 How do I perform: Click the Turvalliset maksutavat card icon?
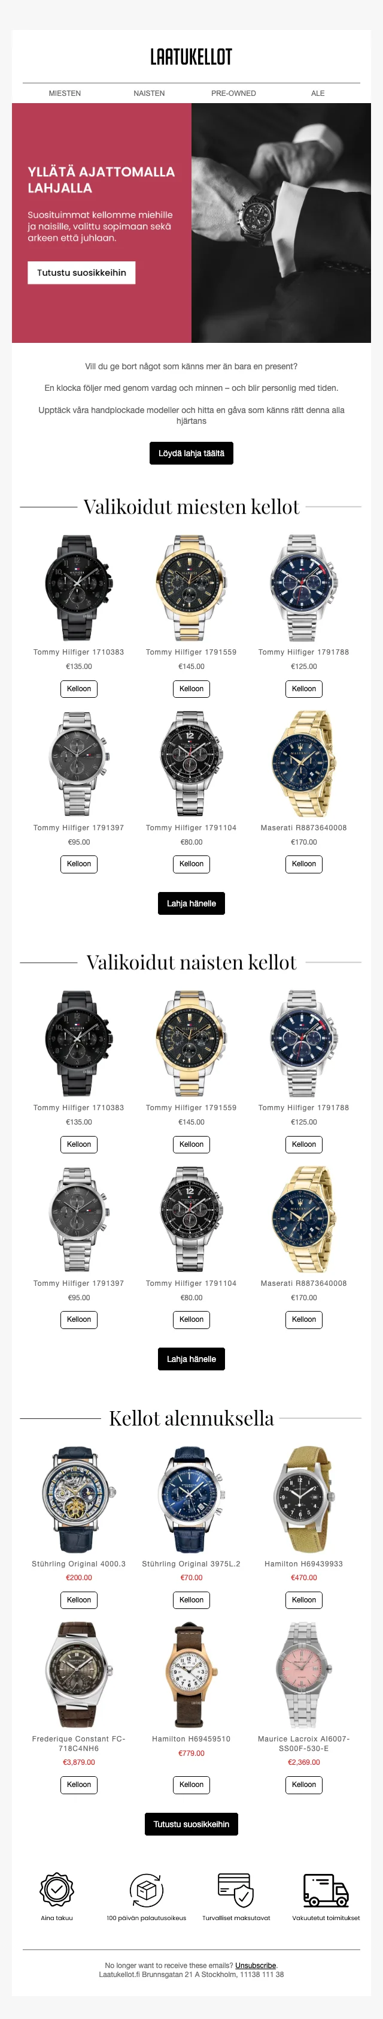point(235,1890)
